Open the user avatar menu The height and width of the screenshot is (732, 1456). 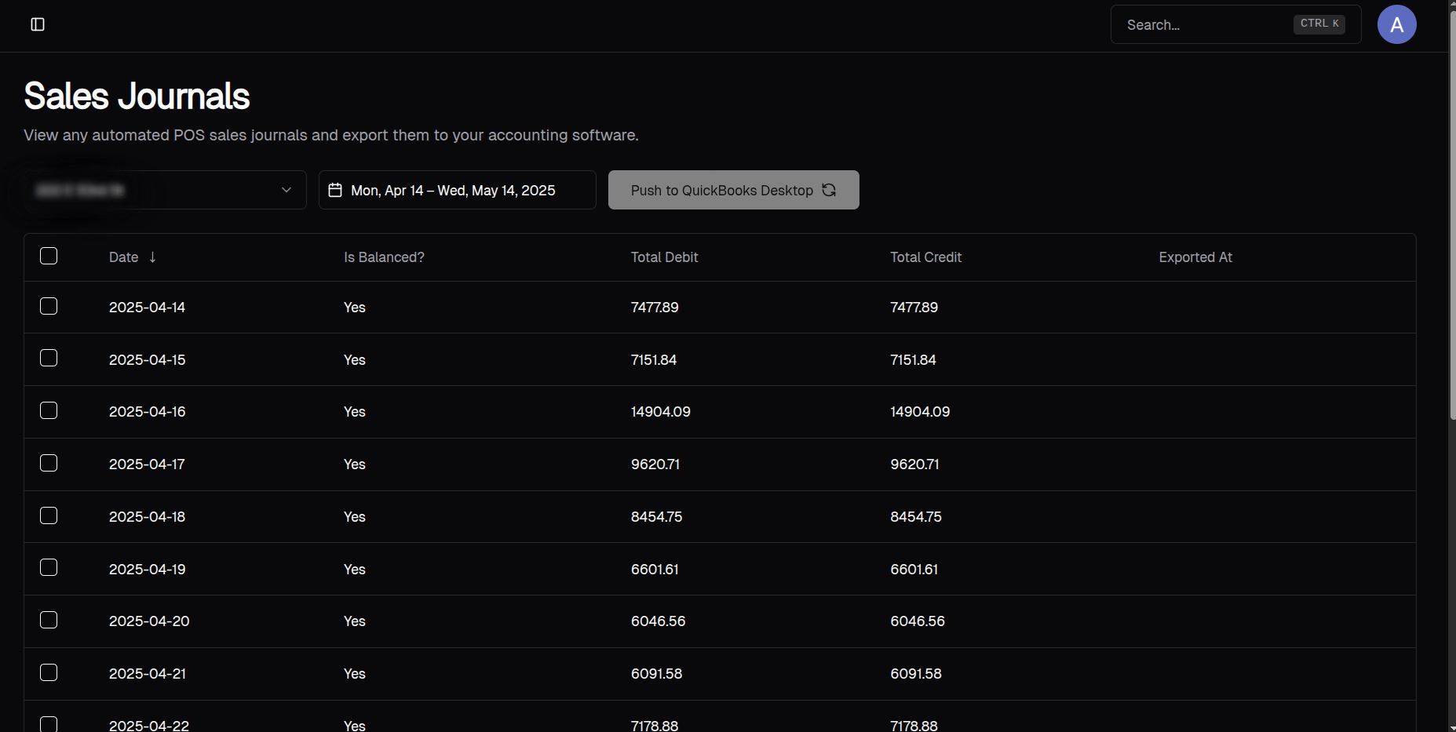click(1396, 24)
